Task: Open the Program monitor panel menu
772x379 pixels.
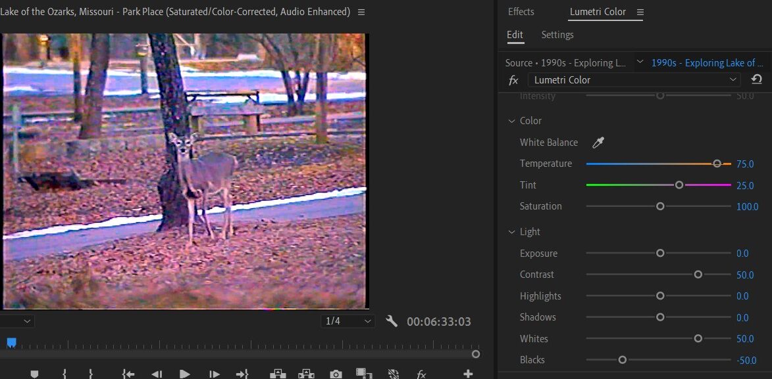Action: tap(361, 12)
